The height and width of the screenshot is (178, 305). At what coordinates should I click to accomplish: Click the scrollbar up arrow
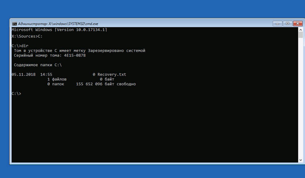301,29
